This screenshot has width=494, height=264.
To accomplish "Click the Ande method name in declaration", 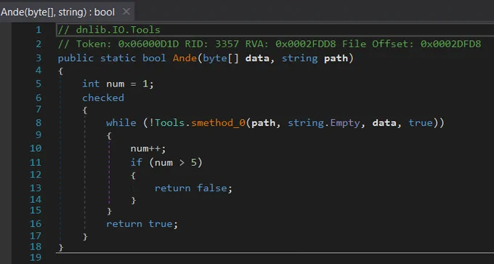I will click(185, 58).
